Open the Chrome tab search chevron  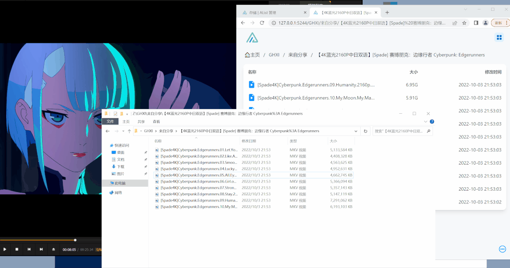pos(466,9)
